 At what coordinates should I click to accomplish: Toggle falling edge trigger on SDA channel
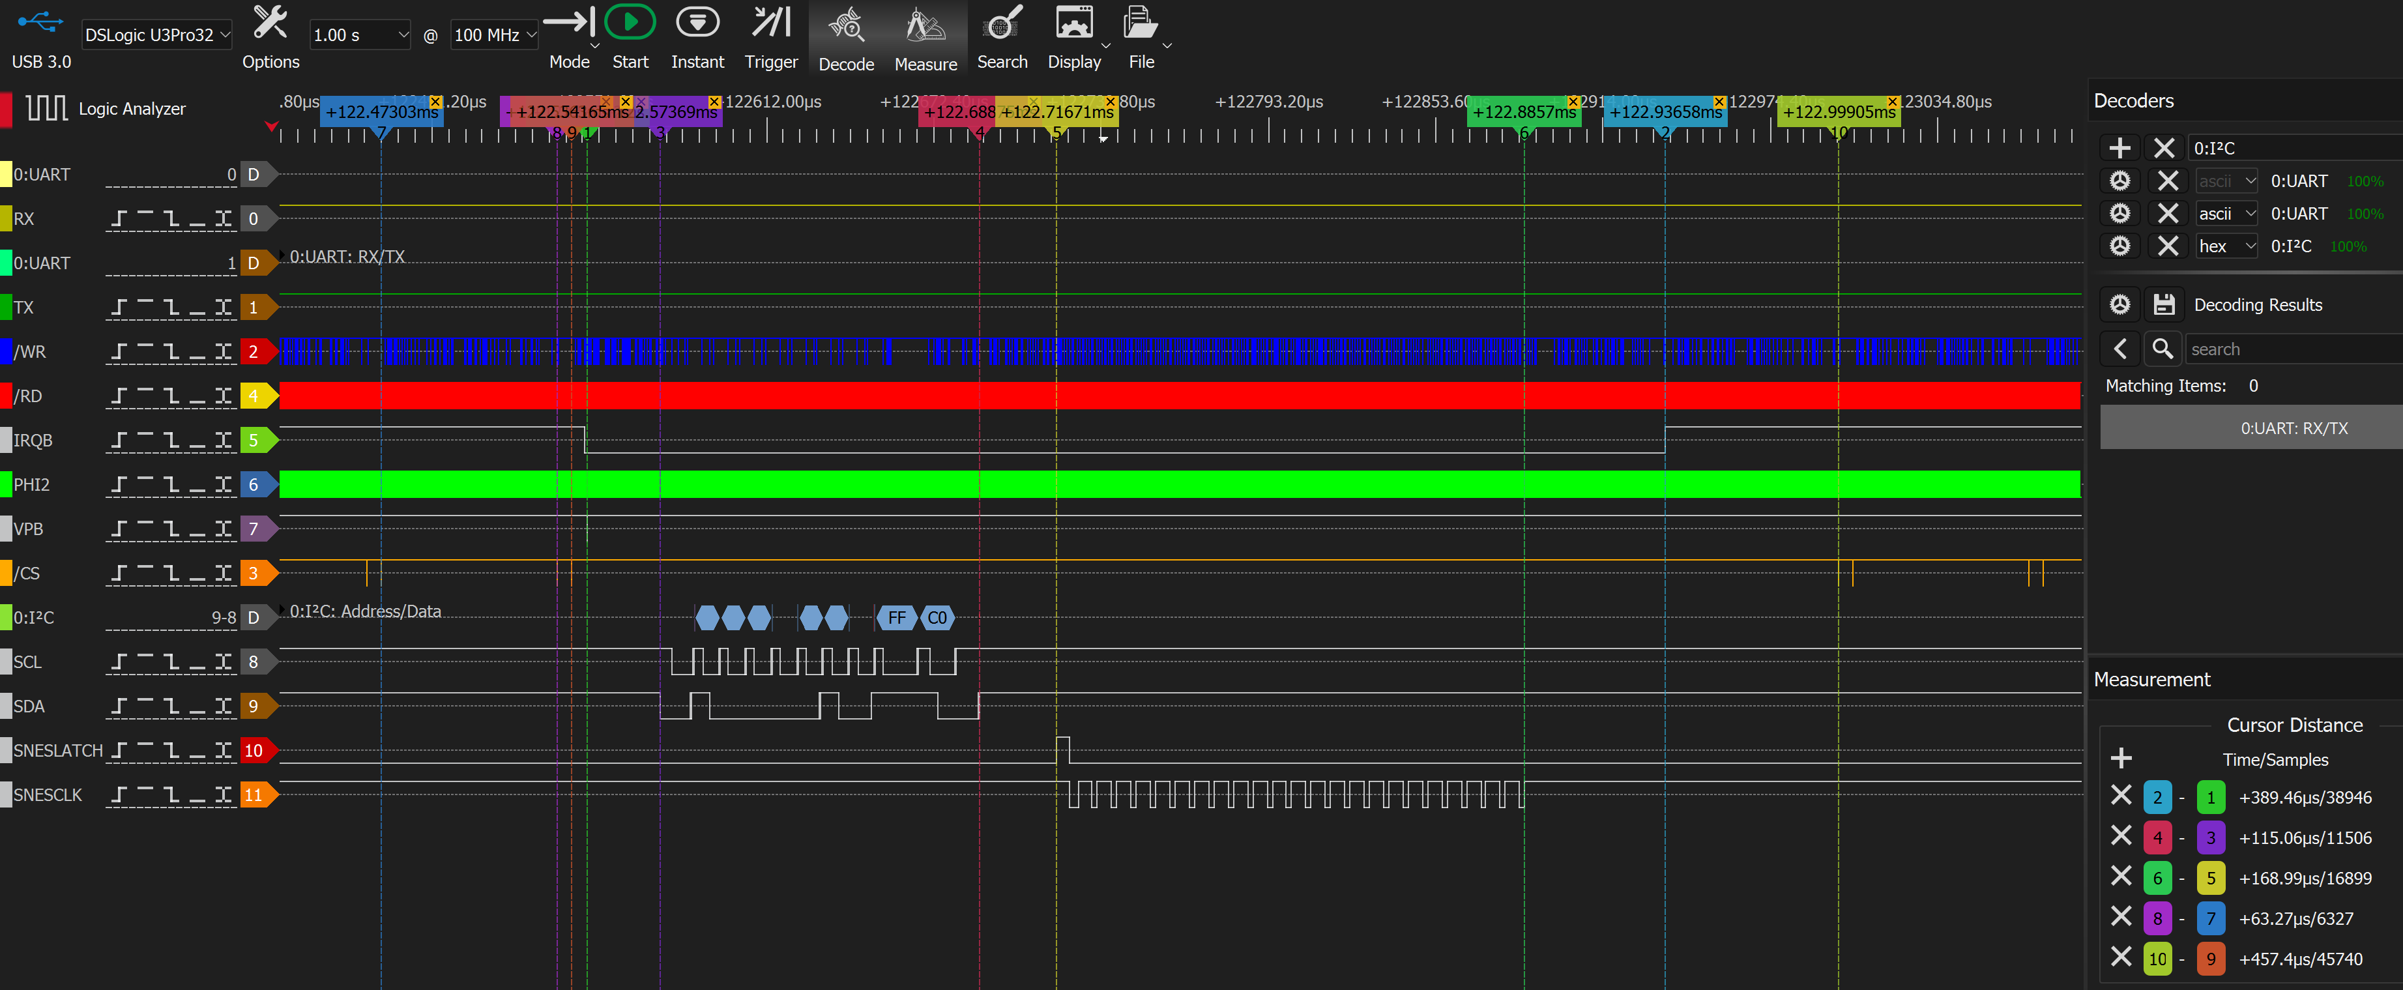pos(171,706)
